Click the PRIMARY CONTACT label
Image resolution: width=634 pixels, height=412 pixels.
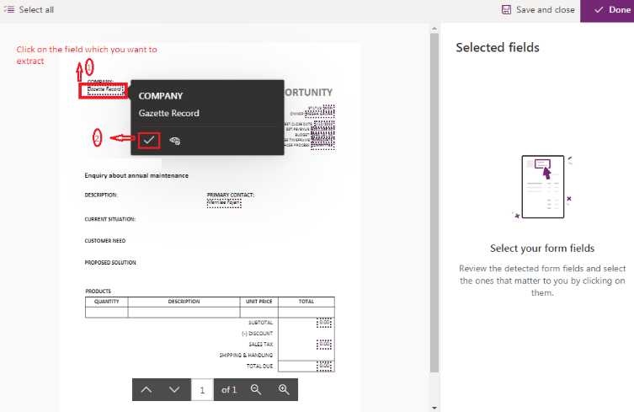(231, 195)
